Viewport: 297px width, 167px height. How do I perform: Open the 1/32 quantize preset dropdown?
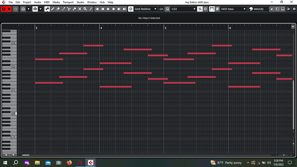[183, 9]
